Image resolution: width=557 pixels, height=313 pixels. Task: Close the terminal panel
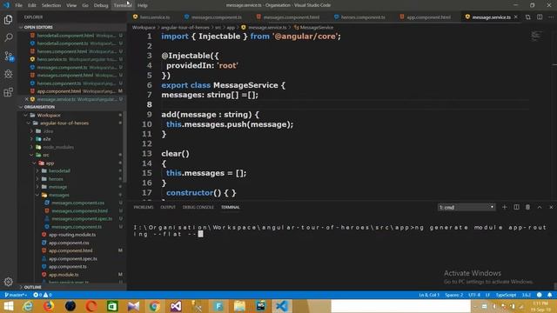point(551,207)
